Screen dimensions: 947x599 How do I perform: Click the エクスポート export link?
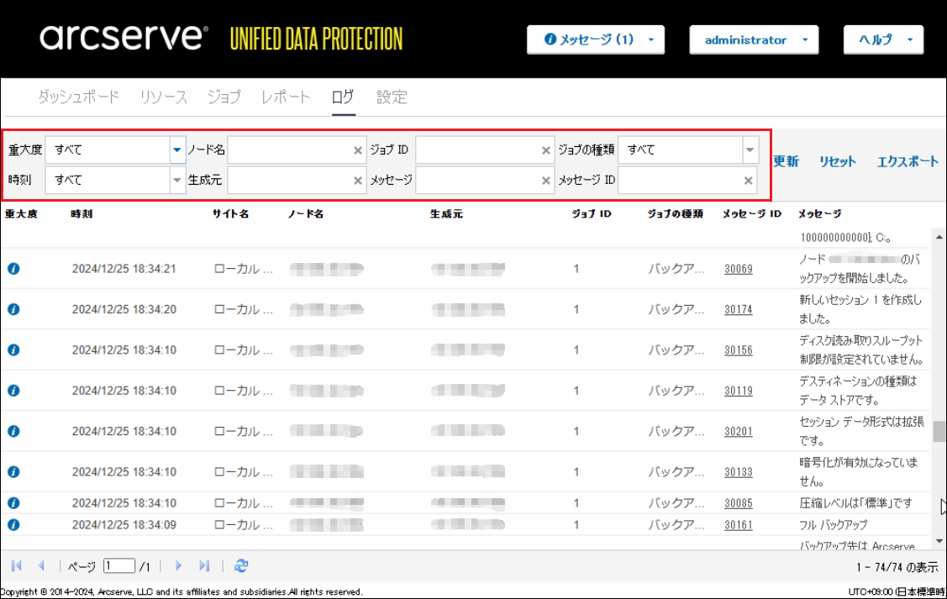tap(908, 162)
